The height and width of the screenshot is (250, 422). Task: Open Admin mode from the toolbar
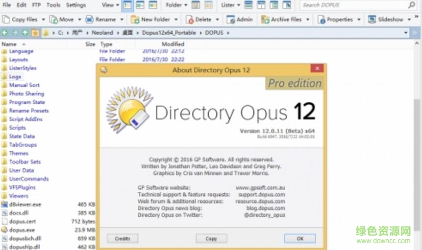coord(231,20)
